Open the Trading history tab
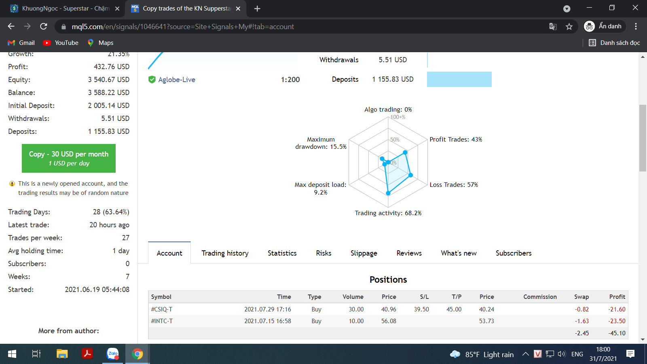Screen dimensions: 647x364 225,253
